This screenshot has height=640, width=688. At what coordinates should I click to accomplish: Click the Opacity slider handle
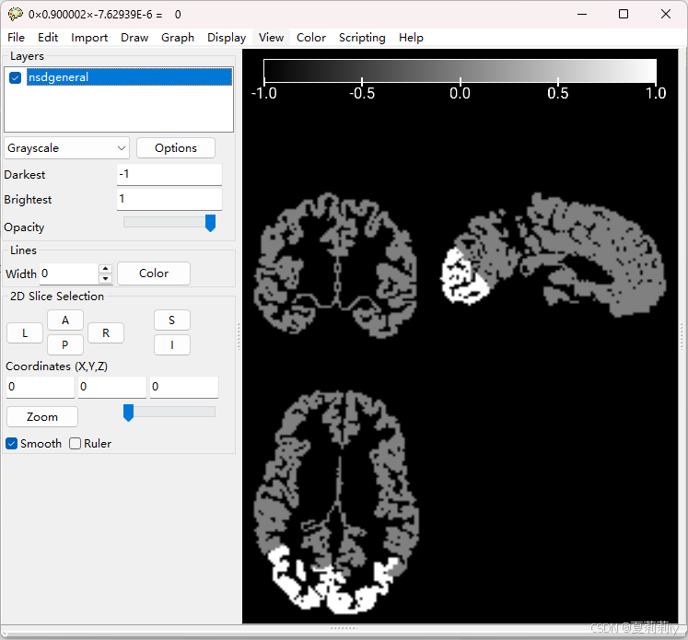coord(211,223)
